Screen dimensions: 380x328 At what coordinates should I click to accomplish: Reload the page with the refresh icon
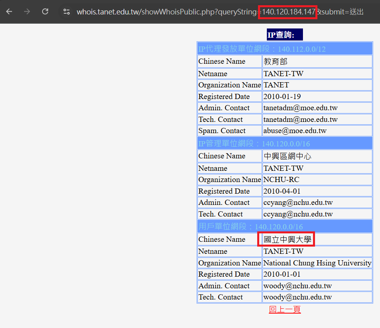point(45,11)
